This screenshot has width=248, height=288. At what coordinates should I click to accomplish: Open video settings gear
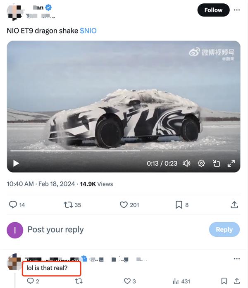[x=201, y=163]
